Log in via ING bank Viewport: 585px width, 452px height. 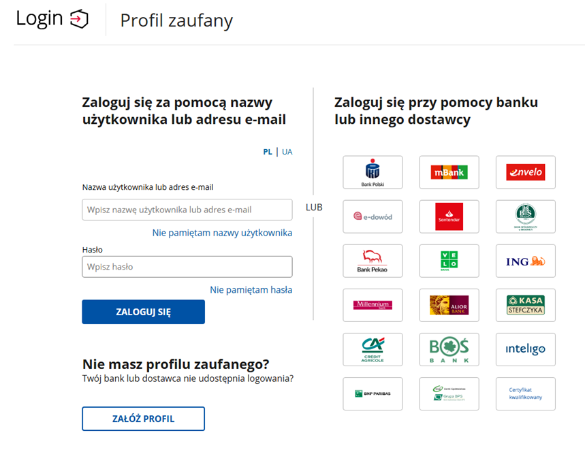pyautogui.click(x=525, y=261)
